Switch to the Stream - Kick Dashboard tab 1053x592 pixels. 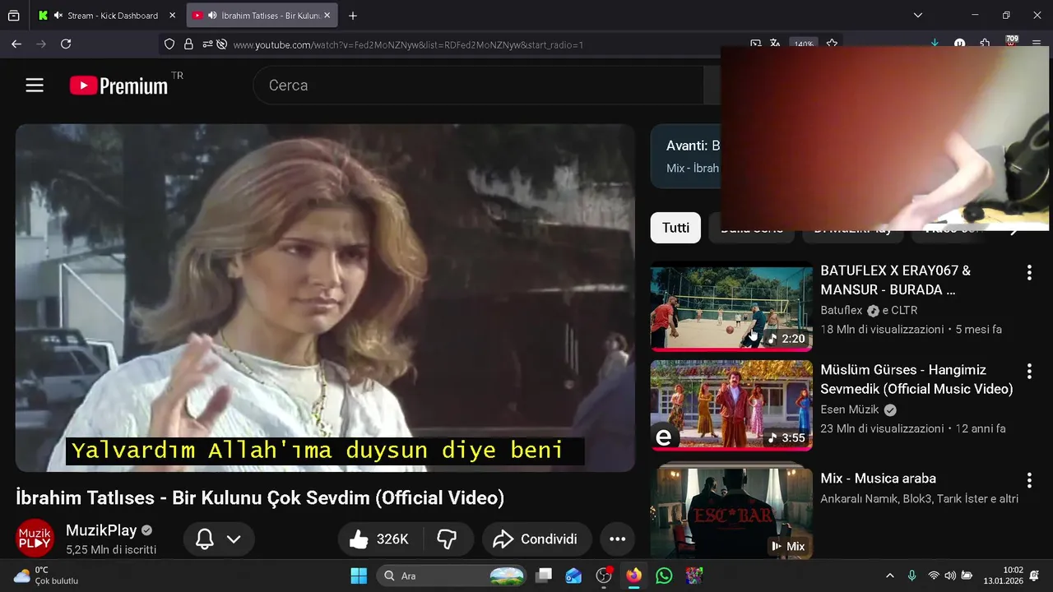click(107, 16)
